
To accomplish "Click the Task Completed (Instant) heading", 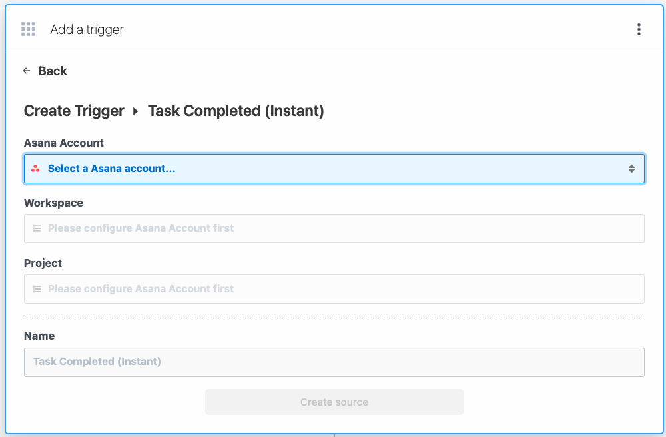I will pos(236,111).
